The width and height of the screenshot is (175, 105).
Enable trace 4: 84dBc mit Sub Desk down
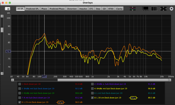pos(92,89)
